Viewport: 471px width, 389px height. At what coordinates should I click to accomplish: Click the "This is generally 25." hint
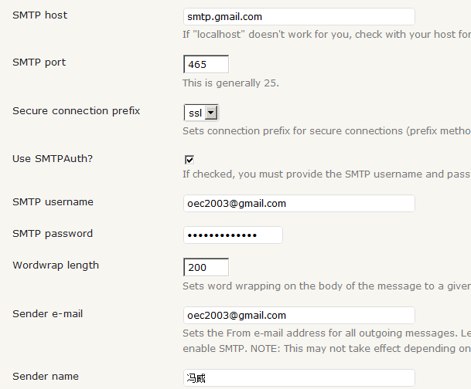point(230,83)
